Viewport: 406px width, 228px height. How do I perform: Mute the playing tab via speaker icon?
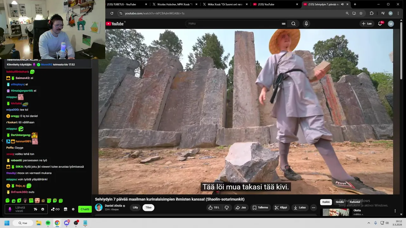click(342, 4)
